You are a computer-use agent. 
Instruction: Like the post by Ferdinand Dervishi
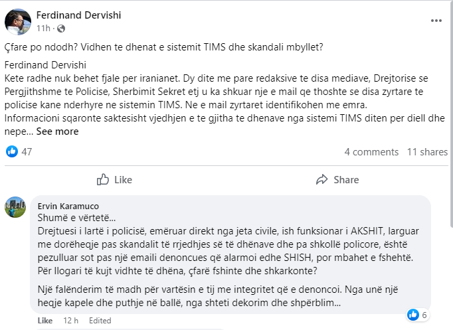[114, 179]
